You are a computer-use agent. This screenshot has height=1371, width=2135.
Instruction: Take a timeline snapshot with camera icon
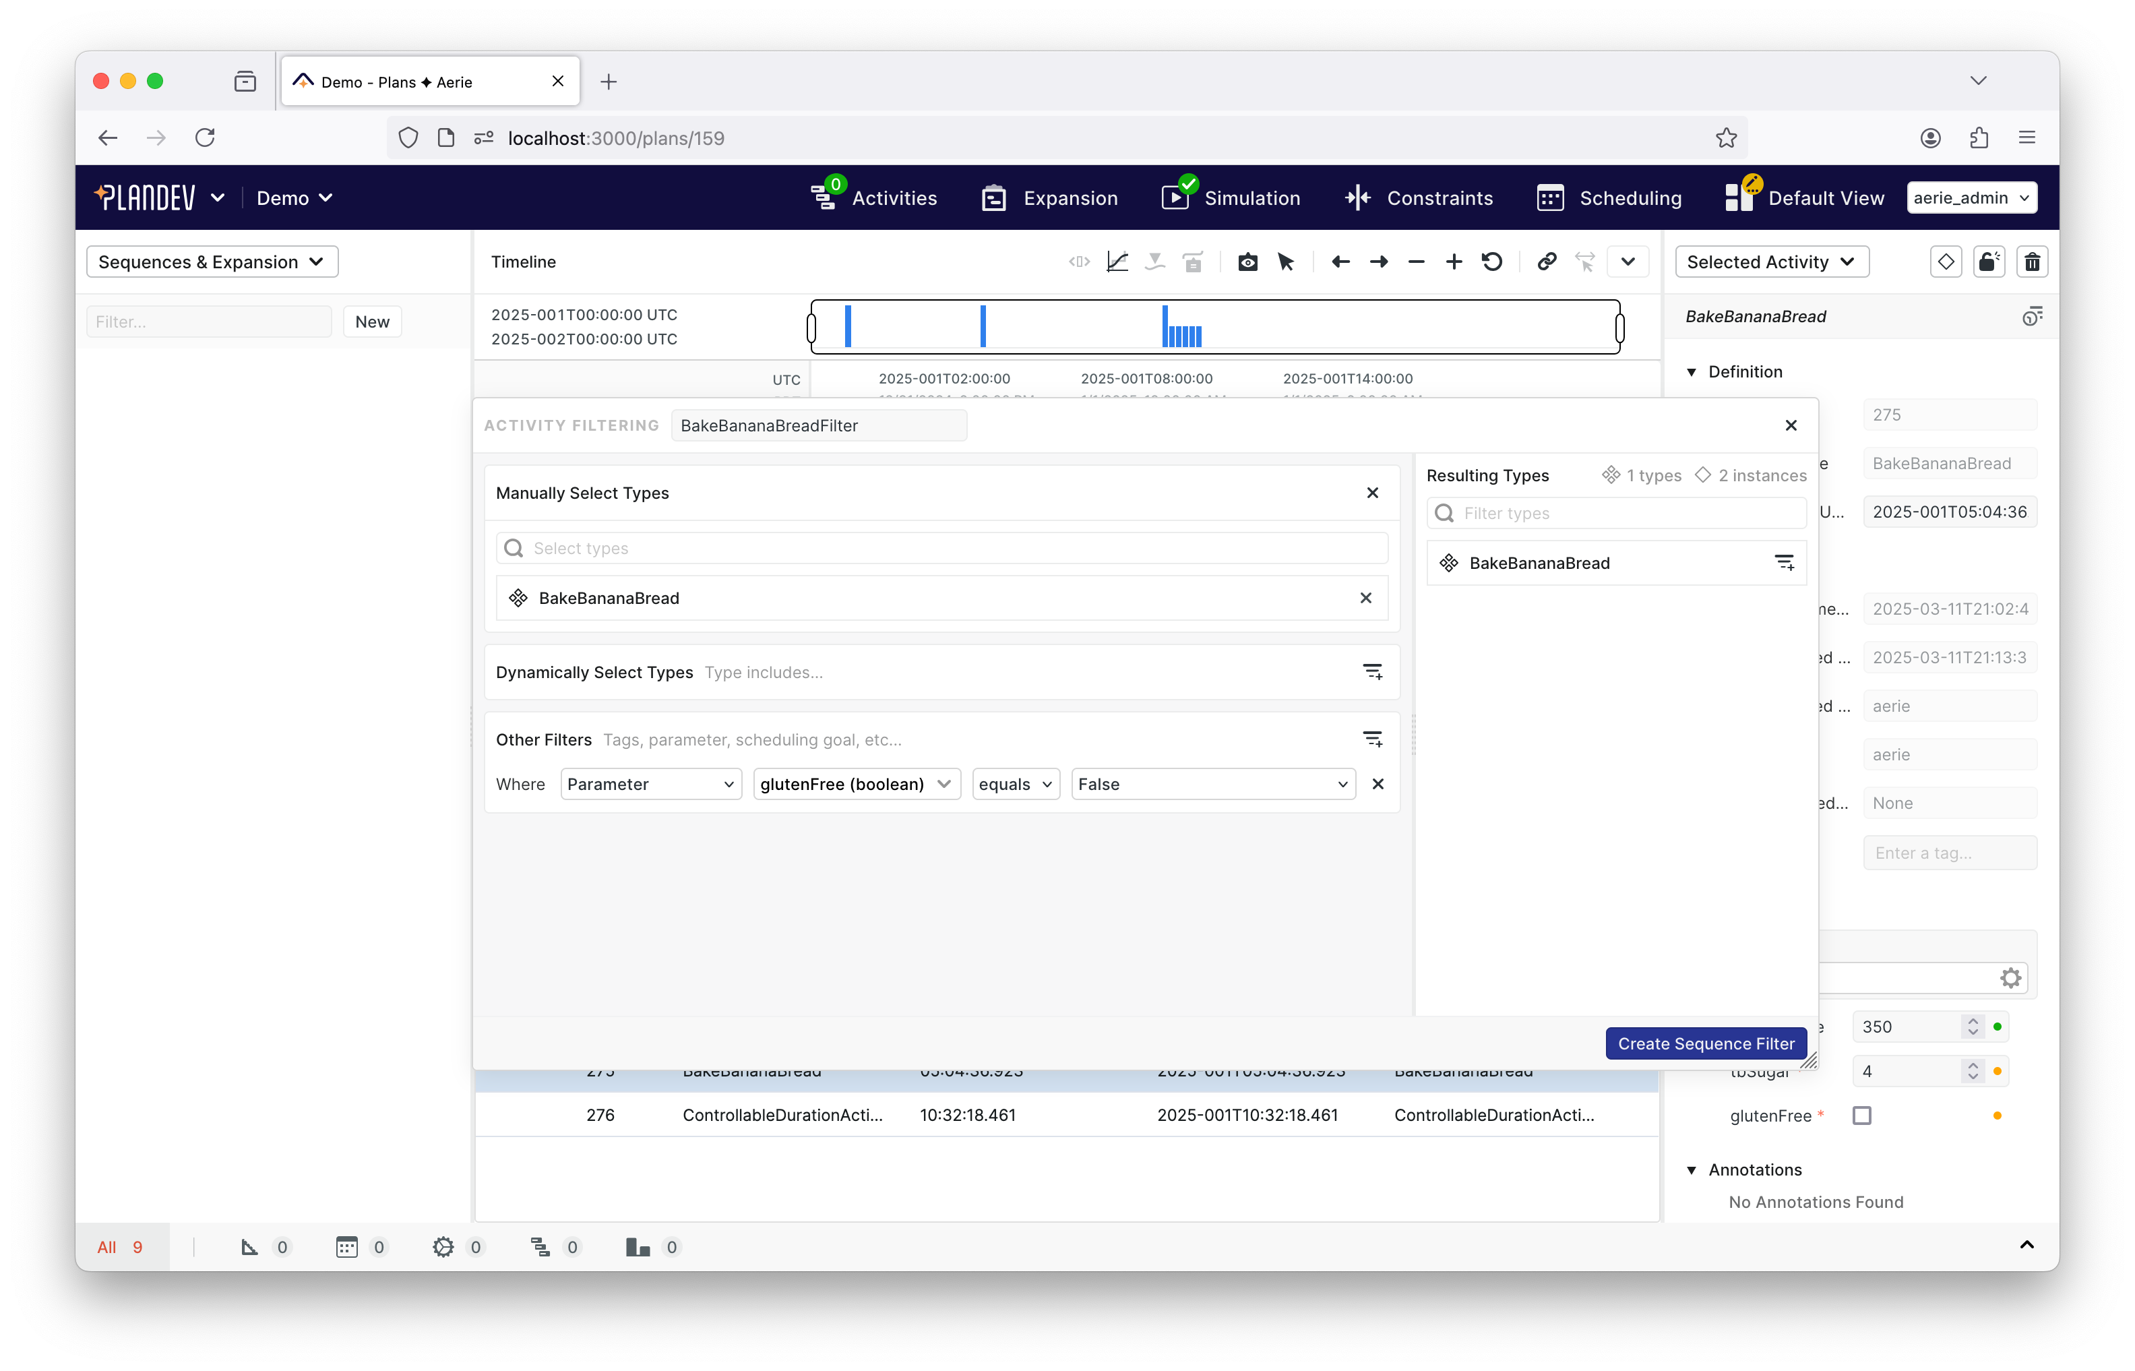click(1247, 261)
